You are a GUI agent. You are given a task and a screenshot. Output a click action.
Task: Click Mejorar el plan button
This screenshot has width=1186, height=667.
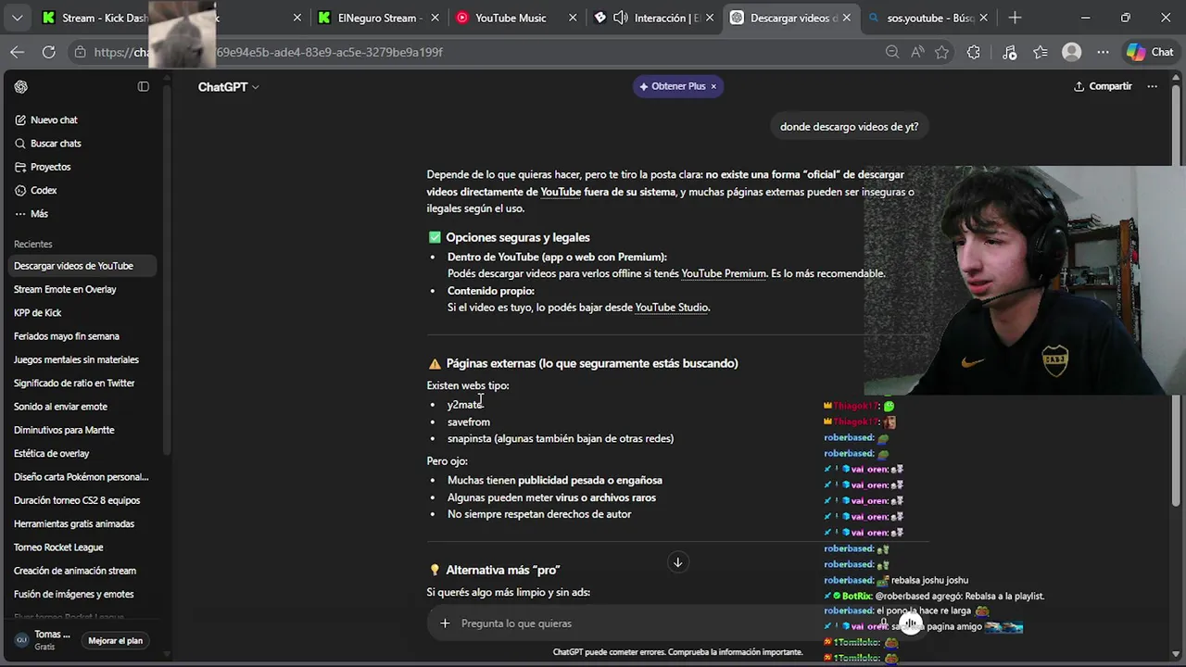[x=116, y=640]
